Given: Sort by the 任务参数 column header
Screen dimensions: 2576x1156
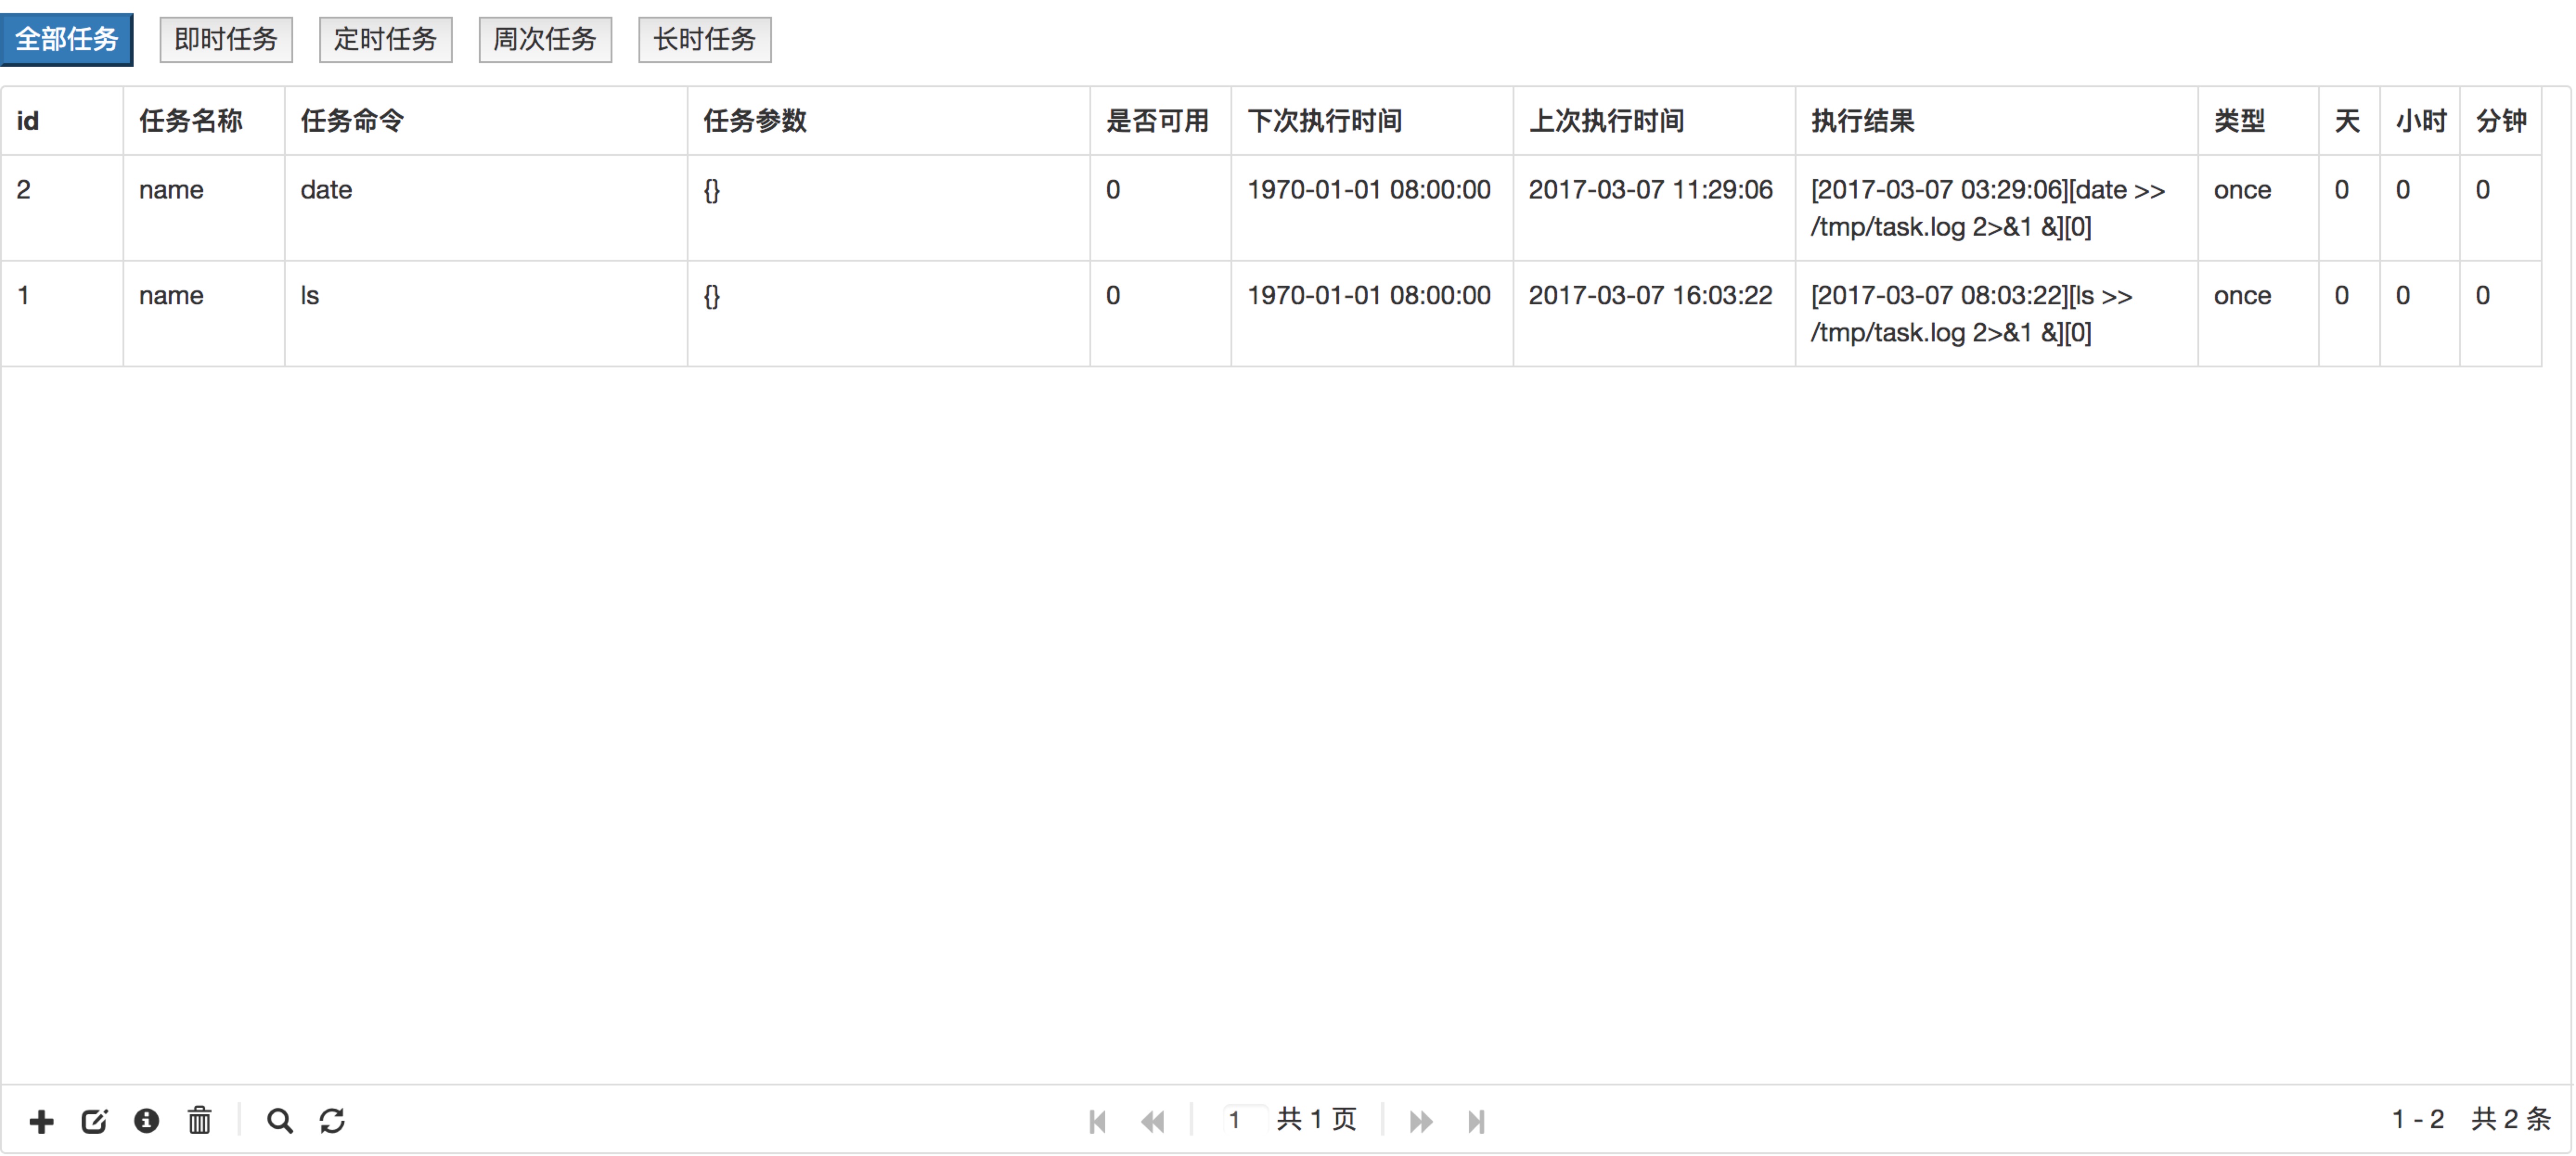Looking at the screenshot, I should click(x=889, y=121).
